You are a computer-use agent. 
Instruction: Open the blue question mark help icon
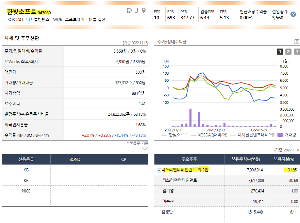293,14
